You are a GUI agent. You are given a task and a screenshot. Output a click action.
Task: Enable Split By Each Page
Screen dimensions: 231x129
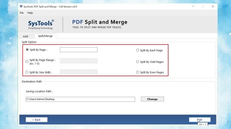(138, 50)
